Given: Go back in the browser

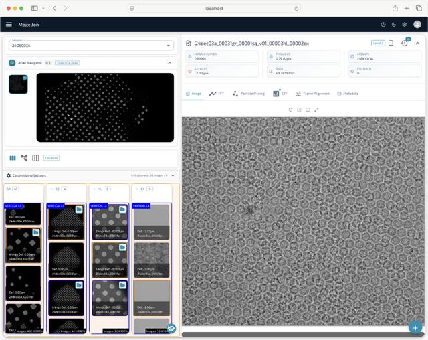Looking at the screenshot, I should click(x=54, y=8).
